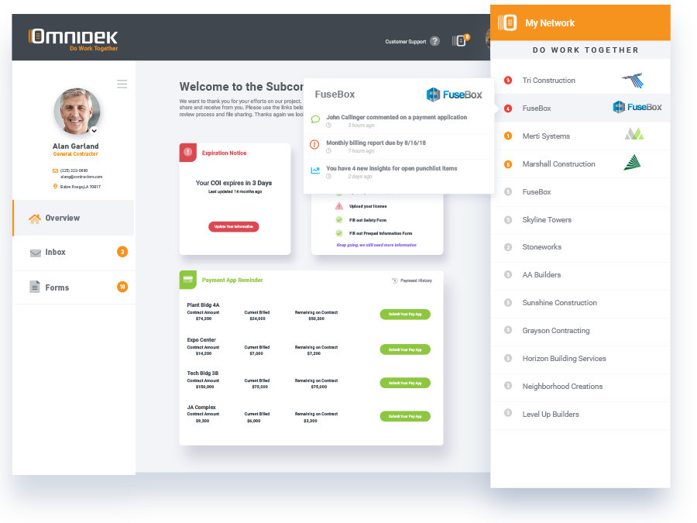Click Marshall Construction orange badge
Screen dimensions: 697x523
point(508,164)
